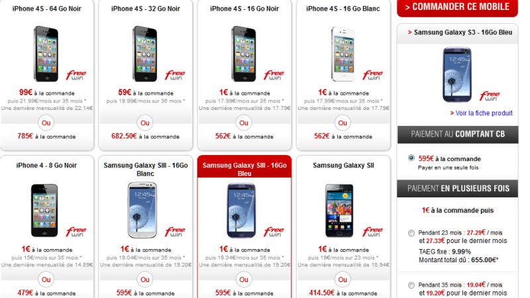
Task: Click the Commander ce mobile button
Action: (457, 7)
